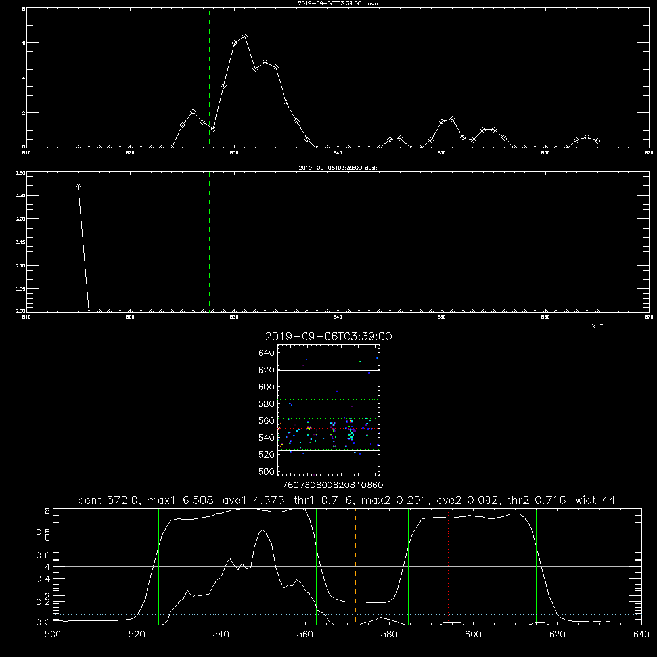
Task: Click the '830' tick label on dawn plot x-axis
Action: (234, 153)
